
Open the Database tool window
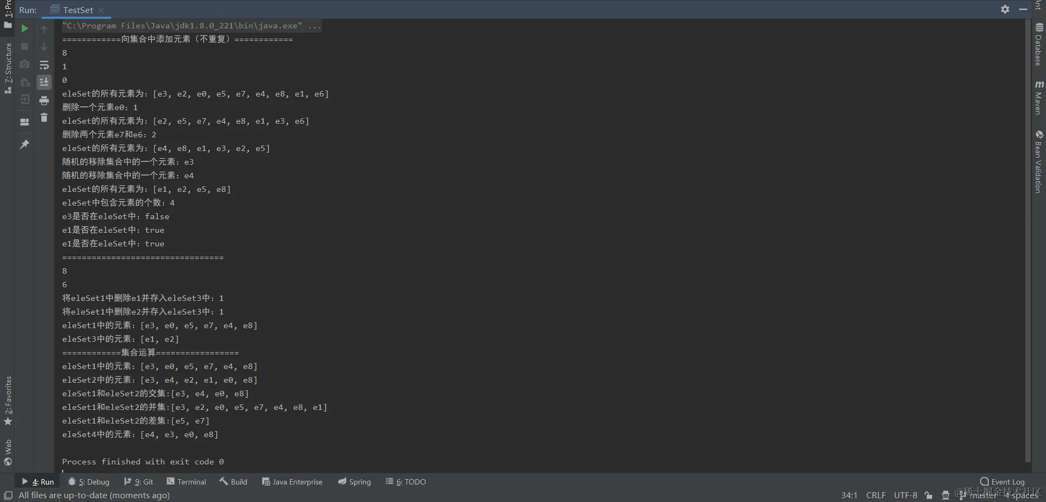(x=1039, y=45)
